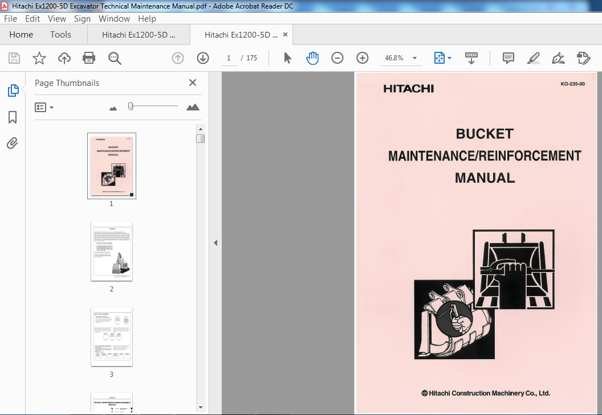Open the Help menu
This screenshot has width=602, height=415.
tap(147, 18)
